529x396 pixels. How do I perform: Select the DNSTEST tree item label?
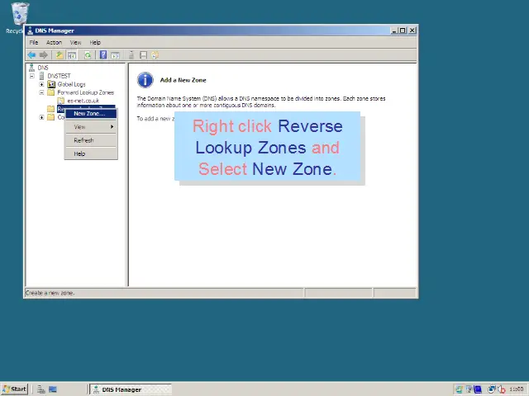59,76
